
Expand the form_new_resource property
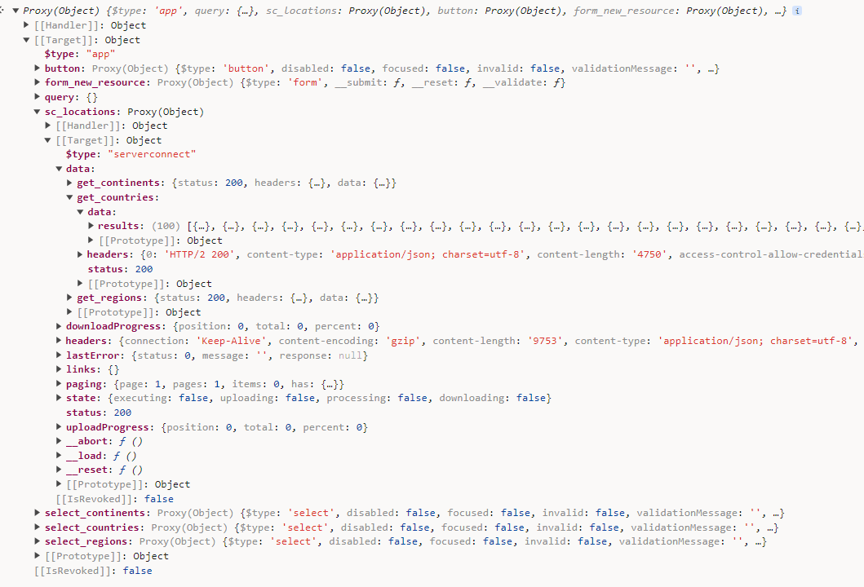coord(38,83)
